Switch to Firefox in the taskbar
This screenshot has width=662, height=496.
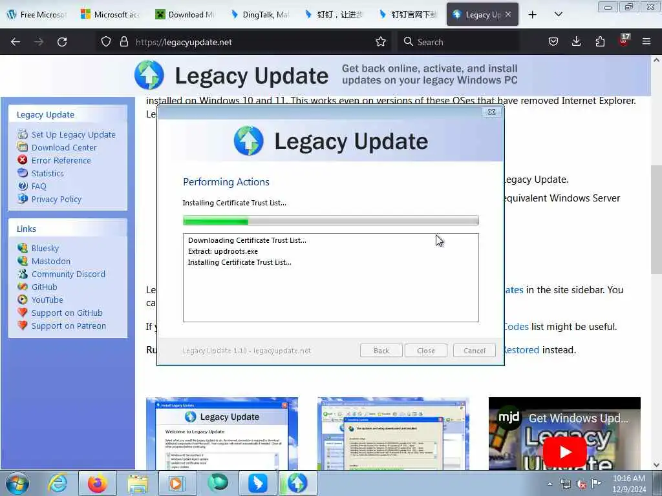[x=98, y=483]
